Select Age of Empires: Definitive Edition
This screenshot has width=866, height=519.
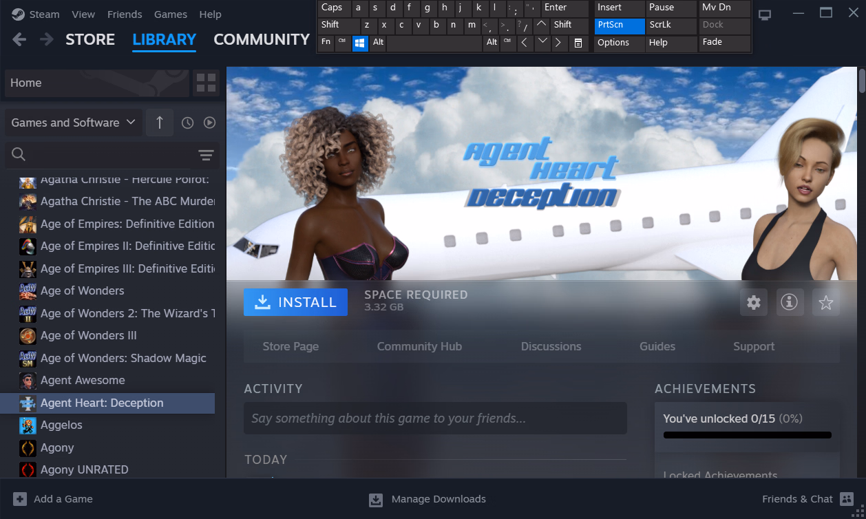click(107, 224)
